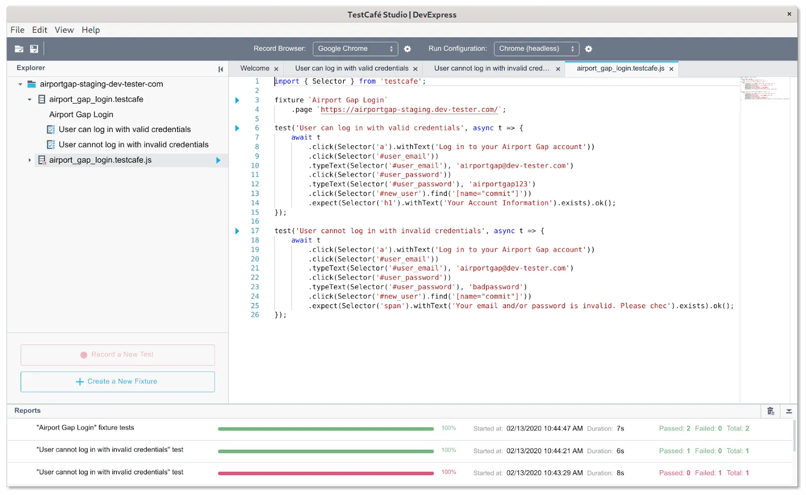Select airport_gap_login.testcafe.js in Explorer
Screen dimensions: 806x495
click(100, 160)
